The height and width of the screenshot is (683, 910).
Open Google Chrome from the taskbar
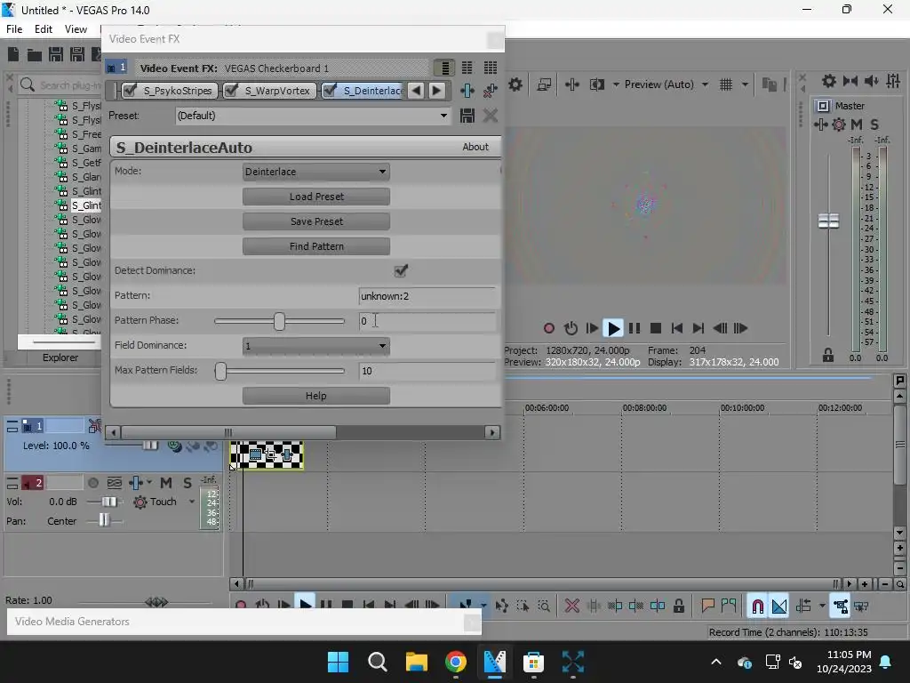[456, 662]
